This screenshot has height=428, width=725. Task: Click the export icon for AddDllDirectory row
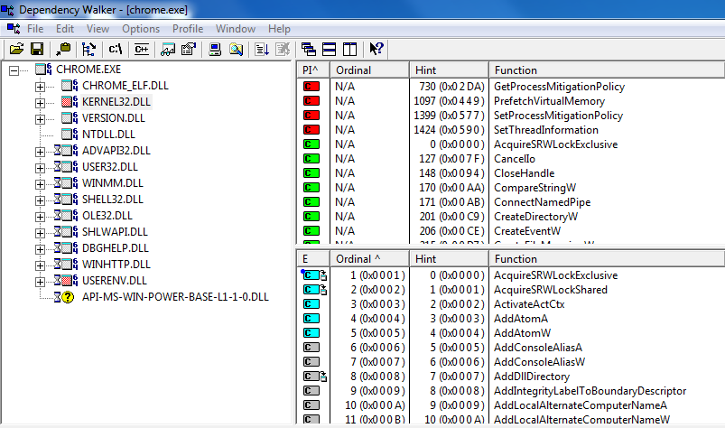(315, 377)
